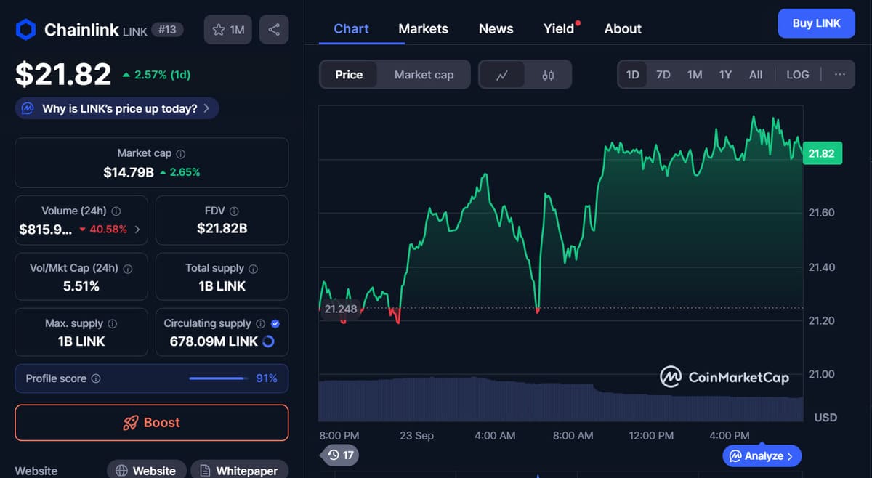Click circulating supply progress ring icon

coord(268,341)
